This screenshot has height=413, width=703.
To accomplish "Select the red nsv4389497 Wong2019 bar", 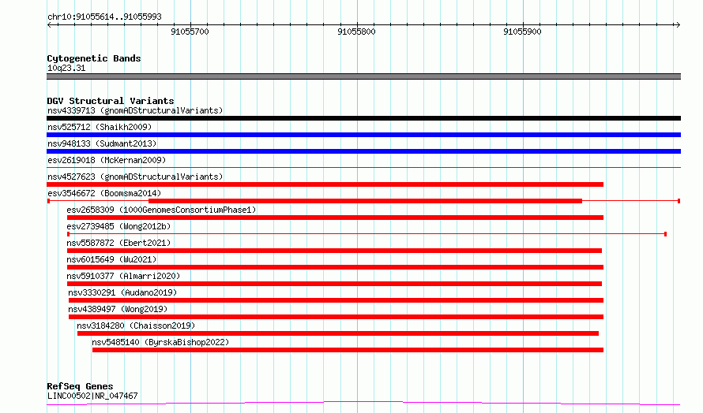I will pos(336,317).
